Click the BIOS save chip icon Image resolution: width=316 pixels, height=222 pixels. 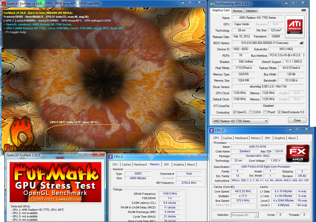(x=302, y=43)
